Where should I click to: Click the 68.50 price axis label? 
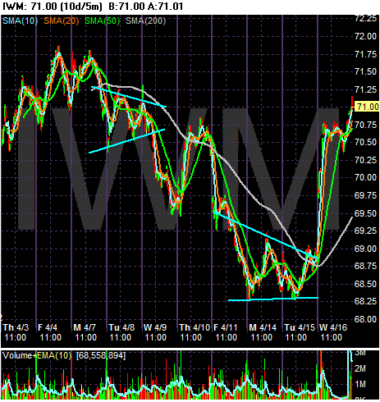coord(365,284)
